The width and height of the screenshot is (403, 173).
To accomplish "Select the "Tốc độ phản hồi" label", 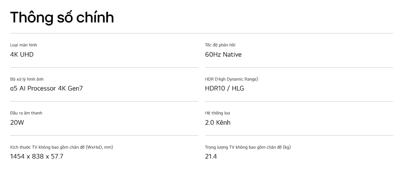I will click(220, 45).
